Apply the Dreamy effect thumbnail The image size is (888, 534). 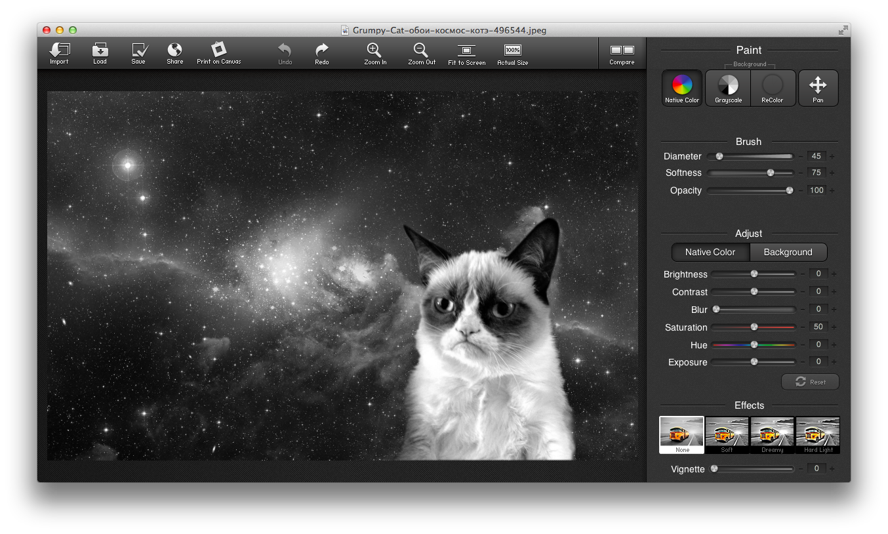coord(773,435)
